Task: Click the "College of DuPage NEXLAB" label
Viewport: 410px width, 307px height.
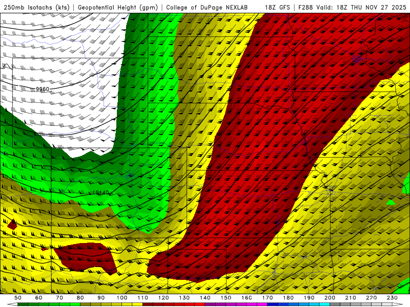Action: 207,7
